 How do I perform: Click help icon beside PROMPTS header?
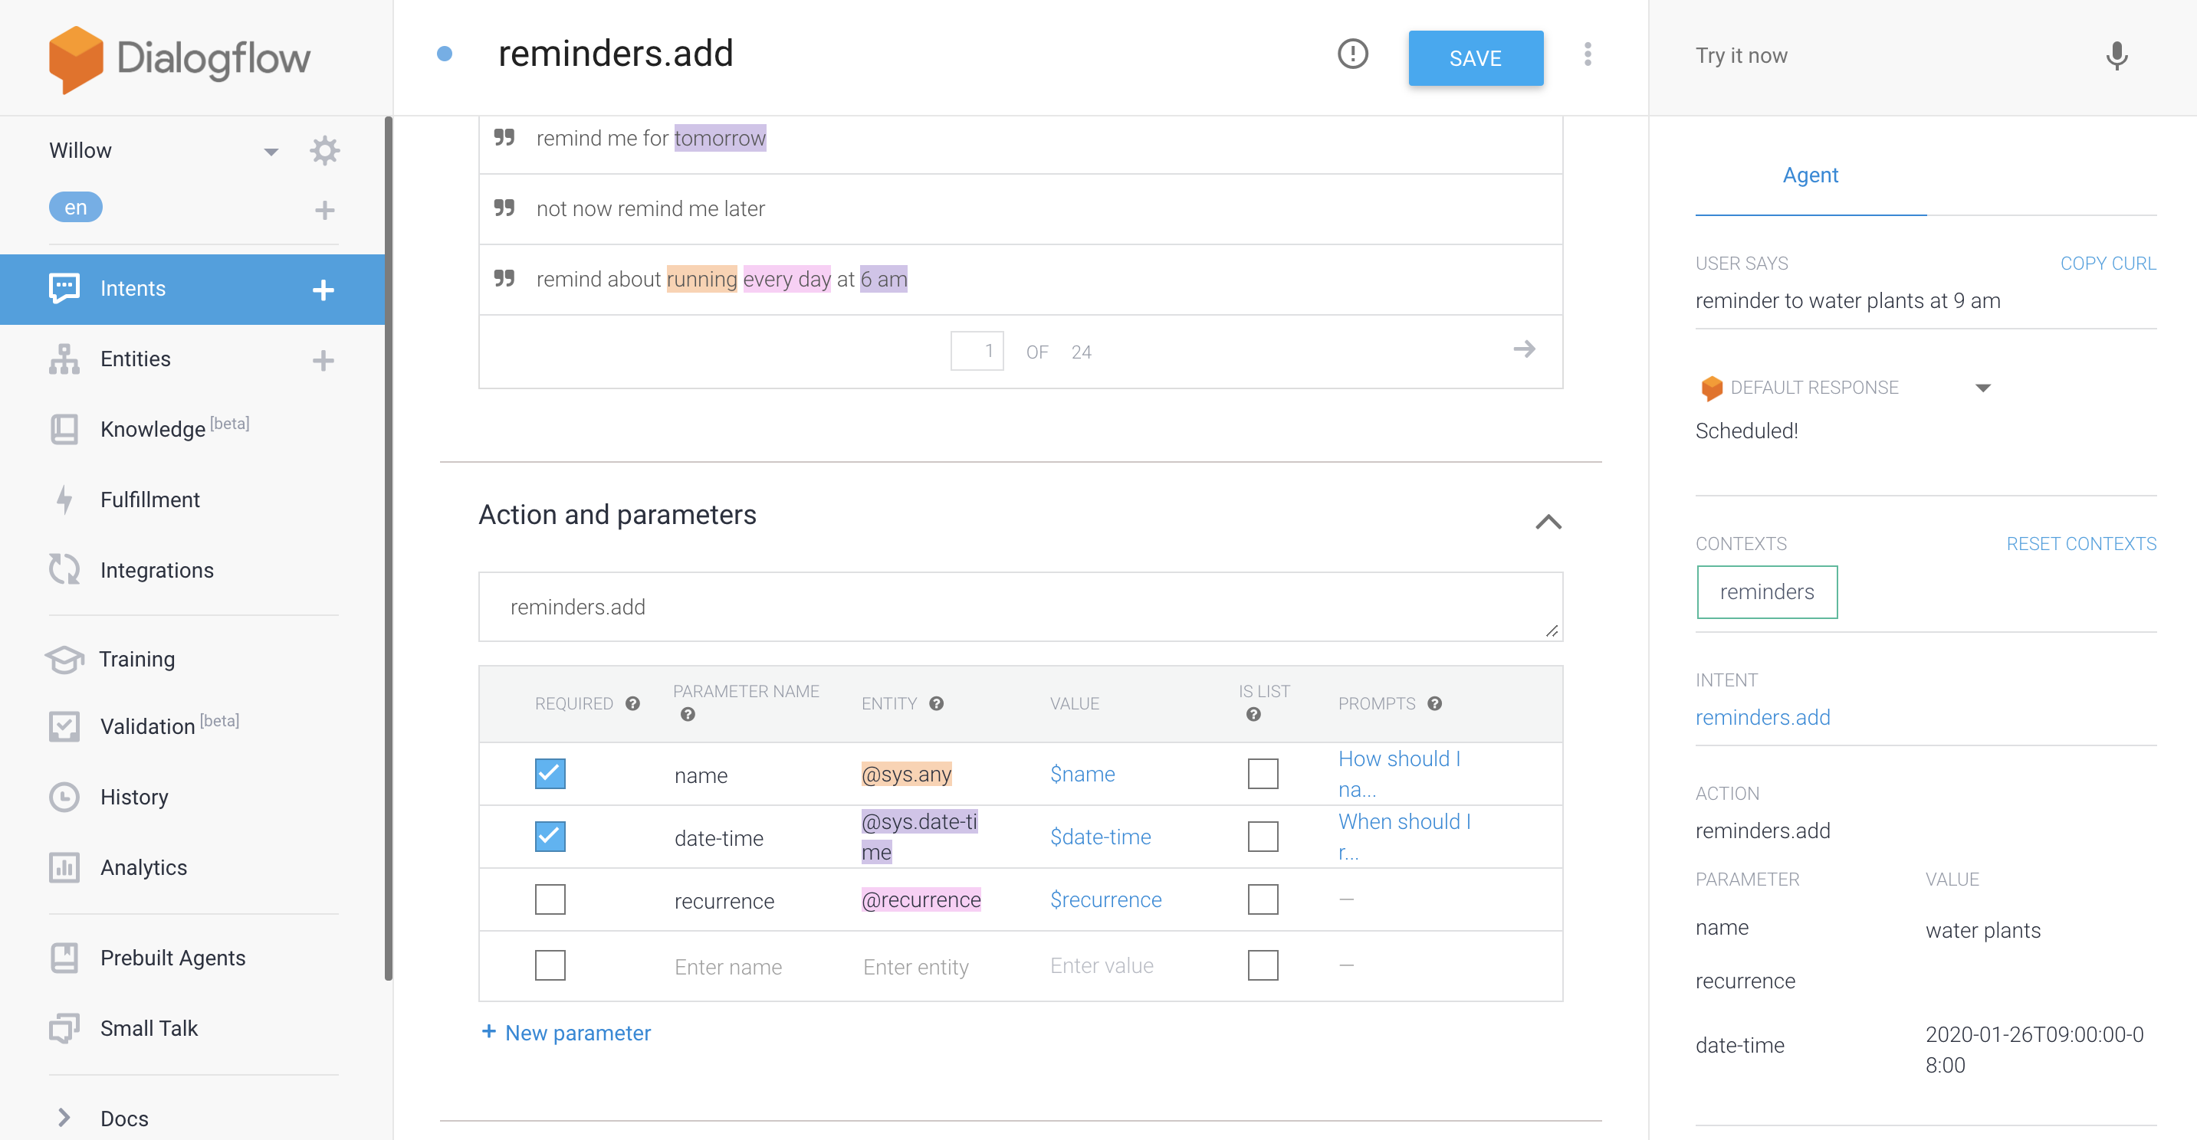(x=1434, y=703)
